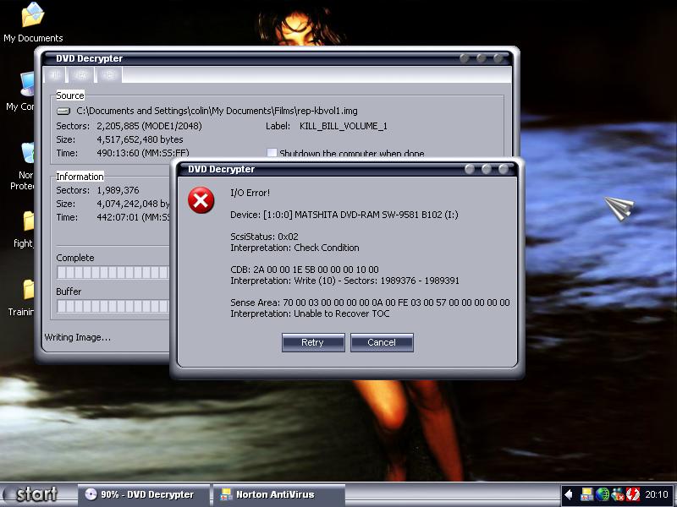
Task: Click the network computers tray icon
Action: click(586, 494)
